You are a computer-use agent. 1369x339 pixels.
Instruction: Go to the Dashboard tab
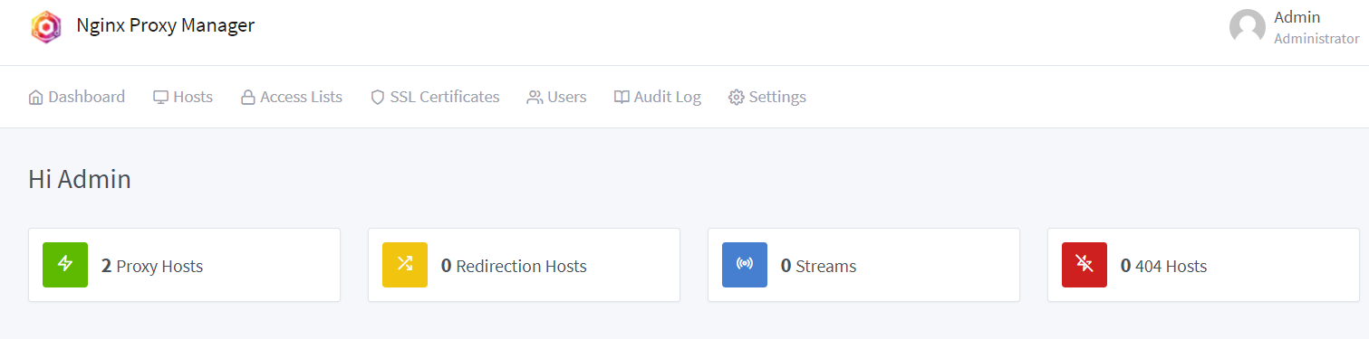tap(77, 97)
